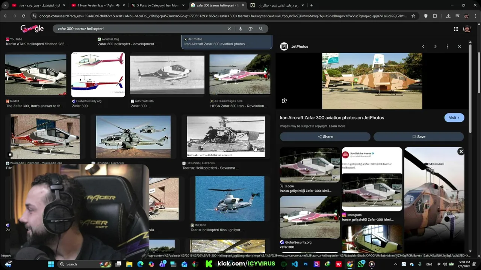Screen dimensions: 481x270
Task: Focus the Google search input field
Action: 141,28
